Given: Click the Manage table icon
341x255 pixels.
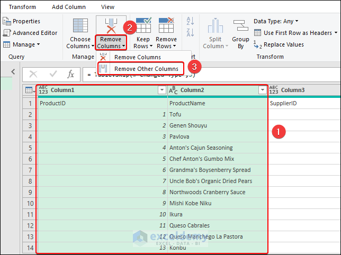Looking at the screenshot, I should click(x=6, y=44).
